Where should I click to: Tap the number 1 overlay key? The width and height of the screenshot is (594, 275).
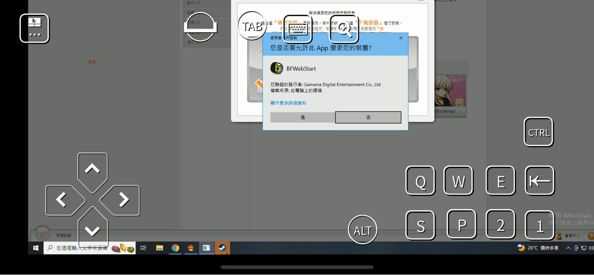pyautogui.click(x=539, y=225)
